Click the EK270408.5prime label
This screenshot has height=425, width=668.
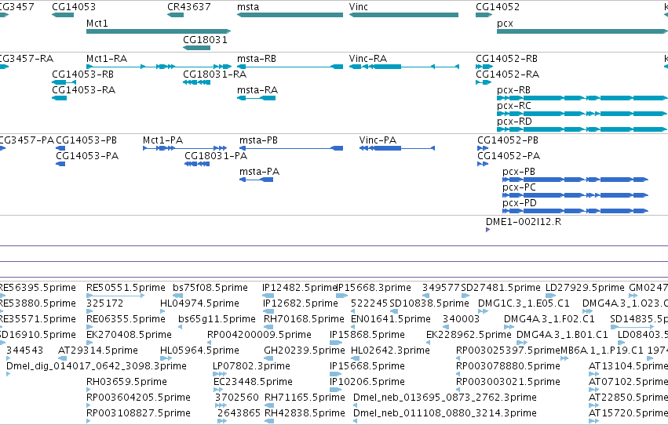[x=129, y=334]
